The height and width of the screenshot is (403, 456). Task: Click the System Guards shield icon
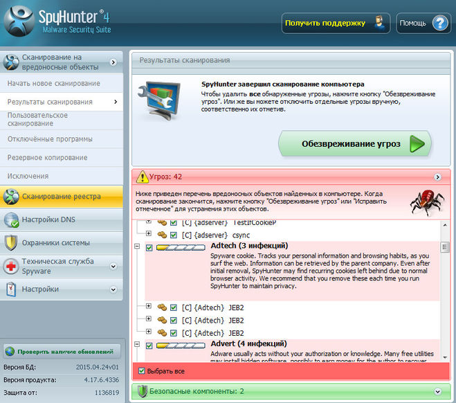[11, 242]
